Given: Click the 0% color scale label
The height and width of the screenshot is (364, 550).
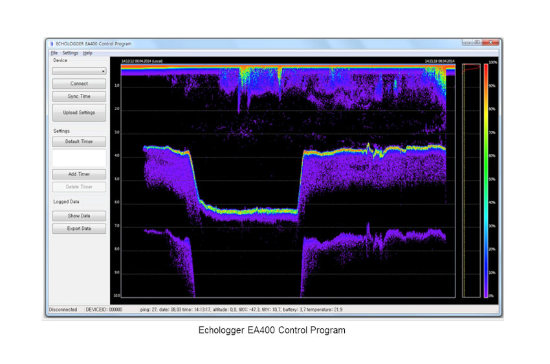Looking at the screenshot, I should [x=491, y=296].
